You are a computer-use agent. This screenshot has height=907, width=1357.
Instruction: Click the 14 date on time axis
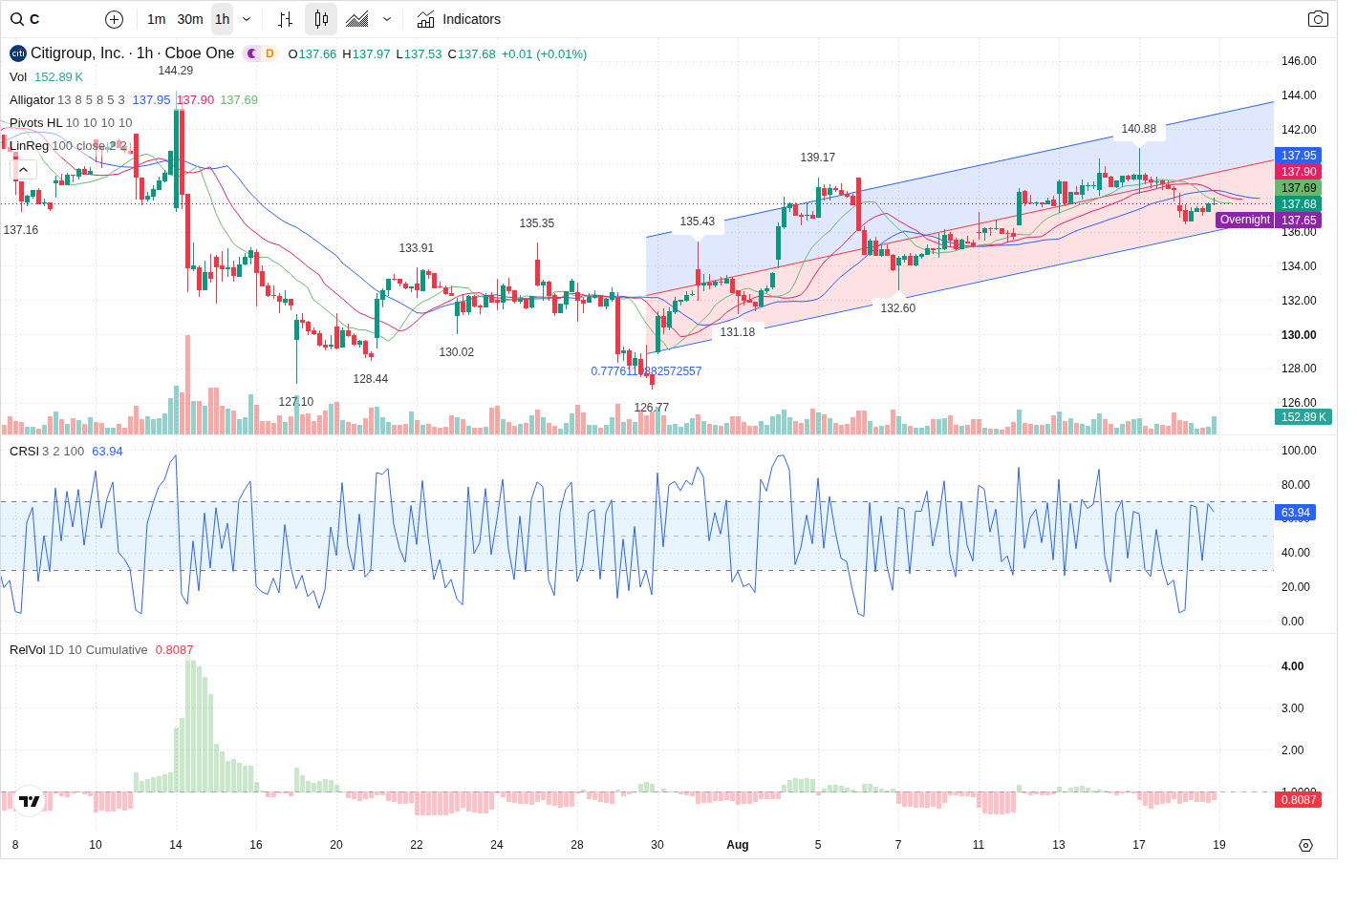pos(175,845)
